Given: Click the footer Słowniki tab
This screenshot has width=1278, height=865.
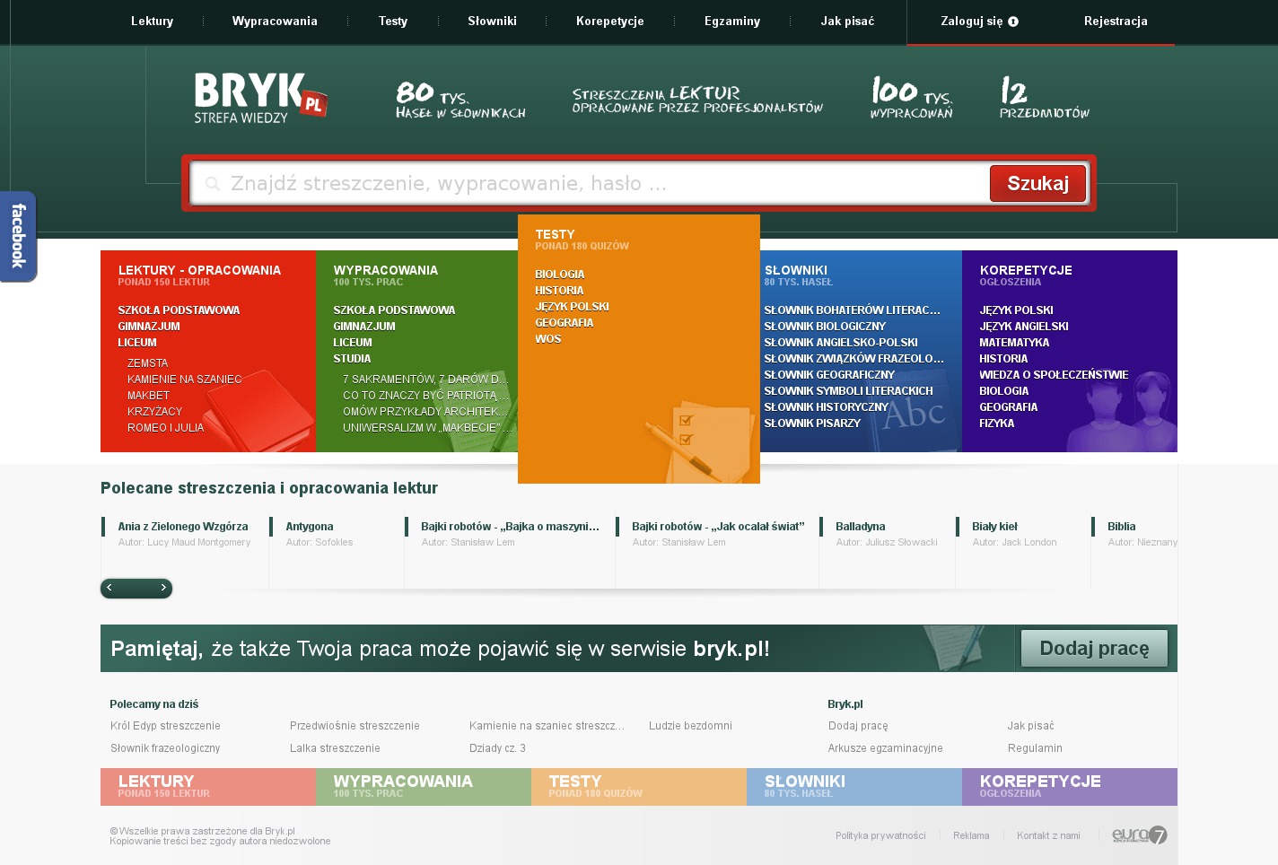Looking at the screenshot, I should 854,787.
